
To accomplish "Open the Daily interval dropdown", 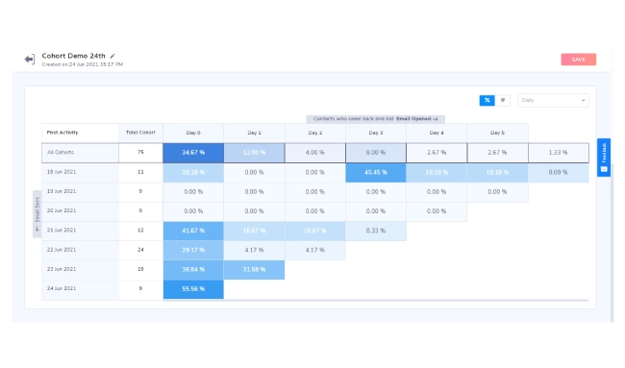I will [553, 100].
